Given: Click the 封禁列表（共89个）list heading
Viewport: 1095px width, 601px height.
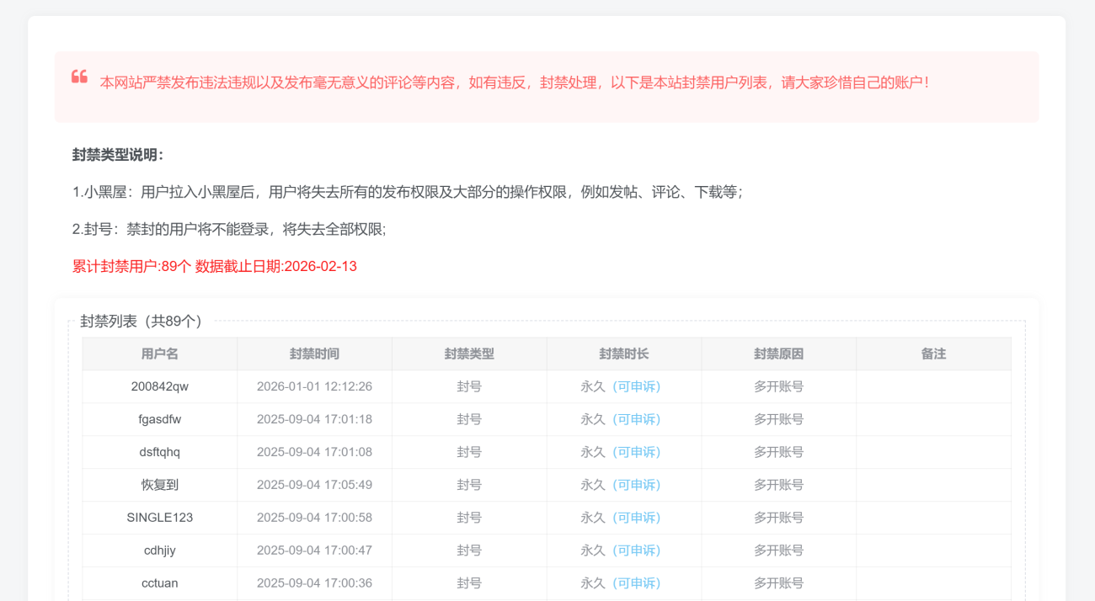Looking at the screenshot, I should pyautogui.click(x=141, y=321).
